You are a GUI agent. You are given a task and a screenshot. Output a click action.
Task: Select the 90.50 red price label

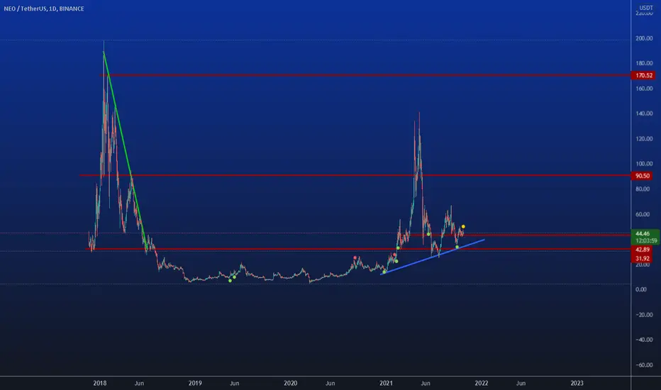642,176
